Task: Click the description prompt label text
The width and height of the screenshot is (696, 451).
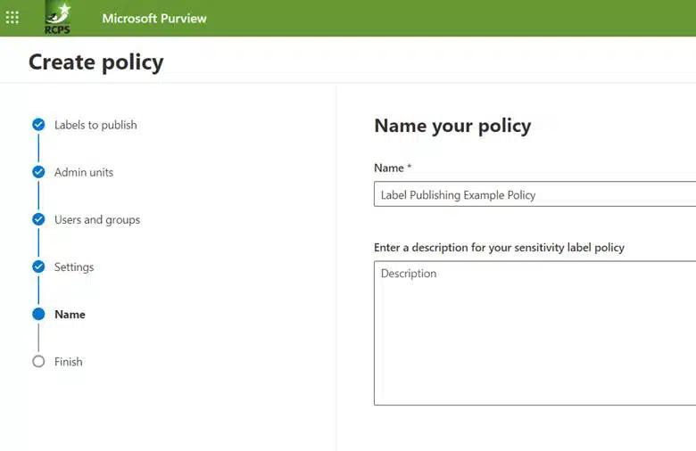Action: [499, 248]
